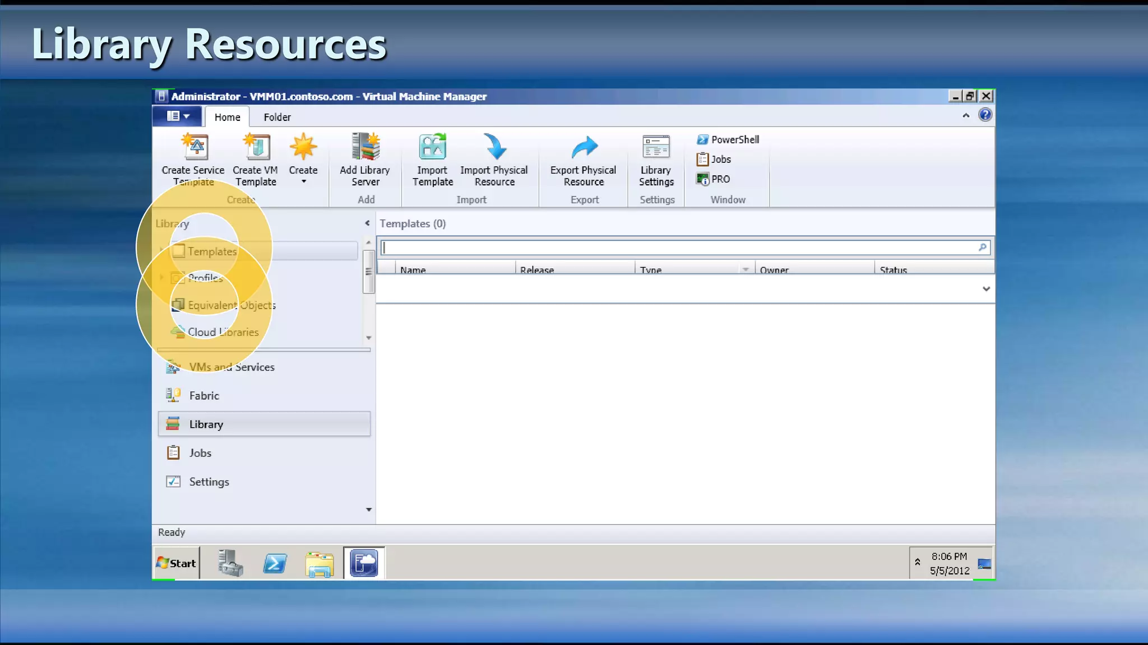Image resolution: width=1148 pixels, height=645 pixels.
Task: Open PowerShell from the taskbar
Action: pyautogui.click(x=275, y=563)
